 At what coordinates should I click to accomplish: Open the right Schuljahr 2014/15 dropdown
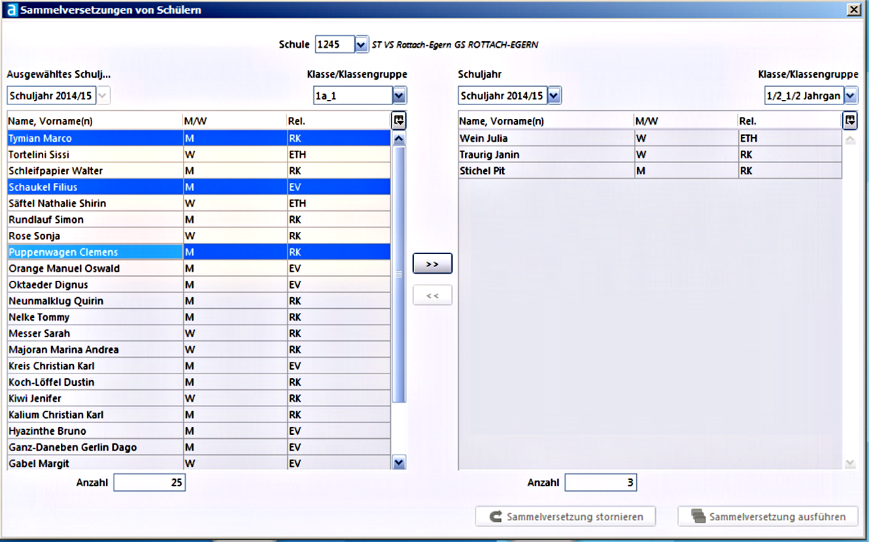pos(553,96)
